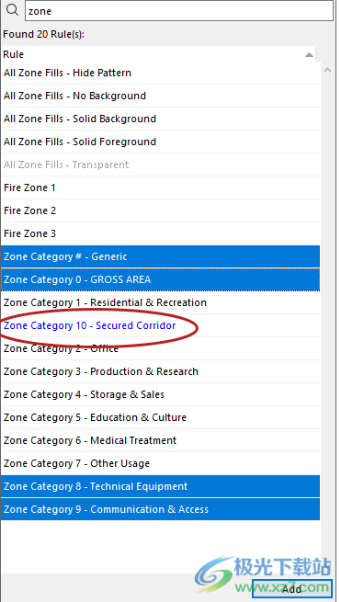This screenshot has width=341, height=602.
Task: Select Fire Zone 1 rule
Action: (160, 187)
